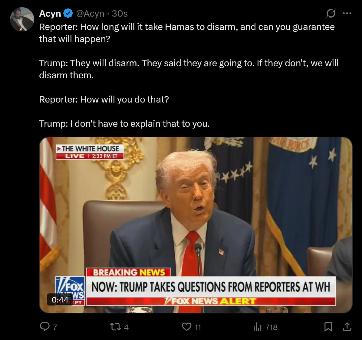Open the 30s timestamp link
Image resolution: width=362 pixels, height=340 pixels.
point(120,14)
